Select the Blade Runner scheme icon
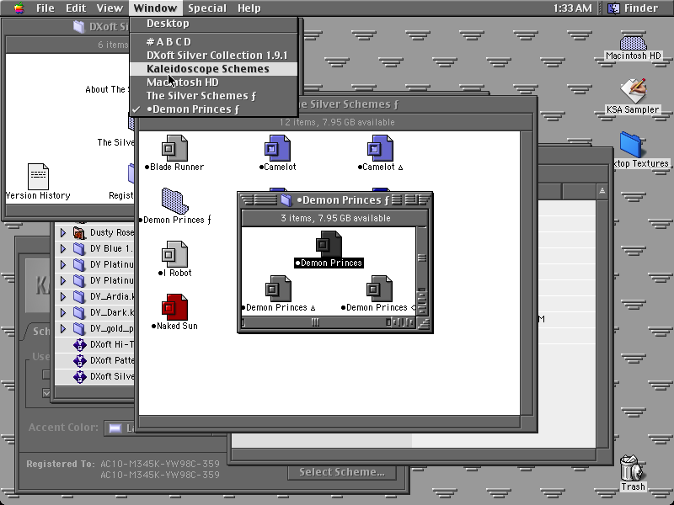 tap(174, 149)
